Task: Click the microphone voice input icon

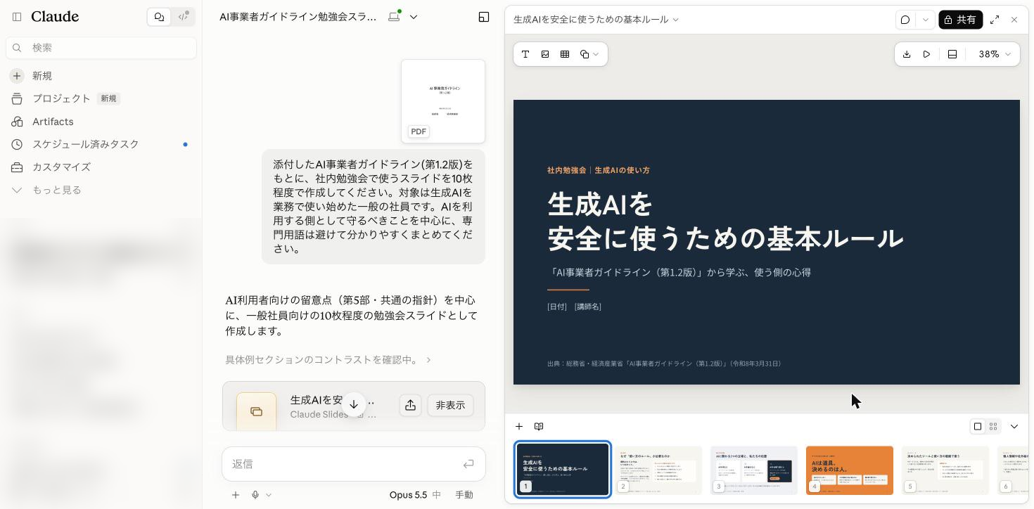Action: click(255, 495)
